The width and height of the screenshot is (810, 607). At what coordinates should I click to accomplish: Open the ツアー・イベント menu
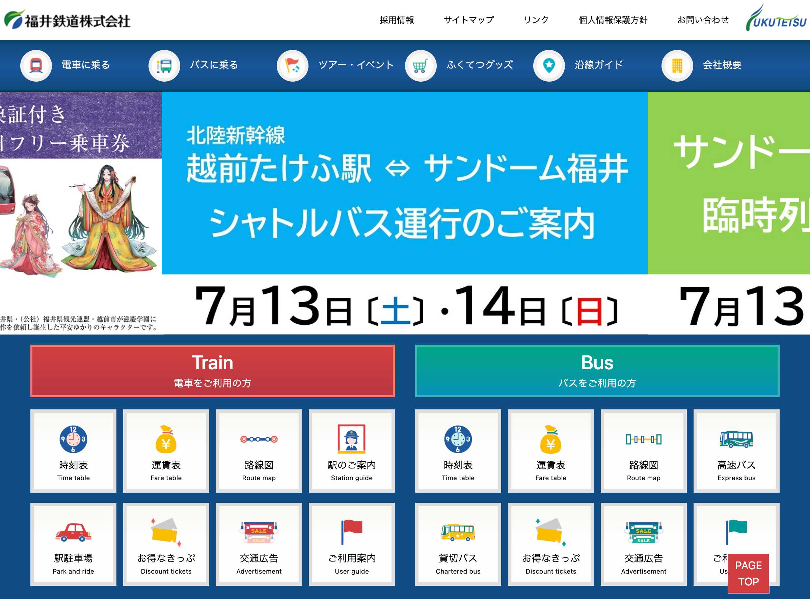(x=356, y=65)
